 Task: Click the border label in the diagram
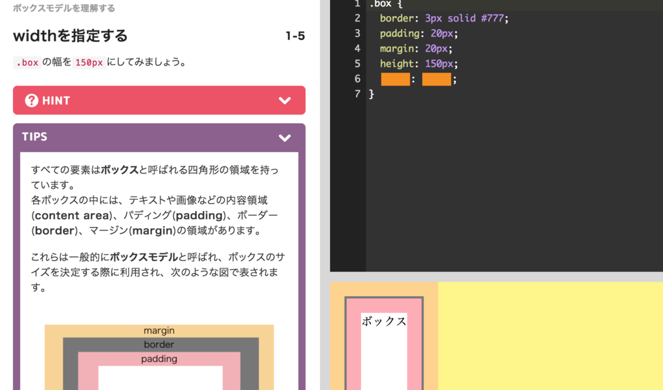coord(159,344)
